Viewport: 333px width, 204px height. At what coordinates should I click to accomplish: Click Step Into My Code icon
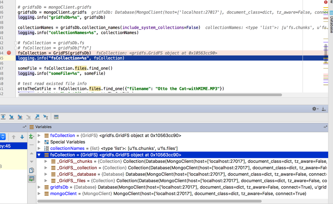[20, 117]
